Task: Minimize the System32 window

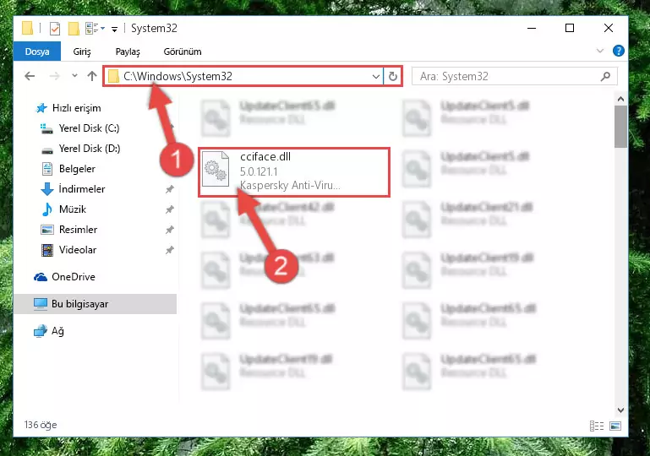Action: [x=532, y=28]
